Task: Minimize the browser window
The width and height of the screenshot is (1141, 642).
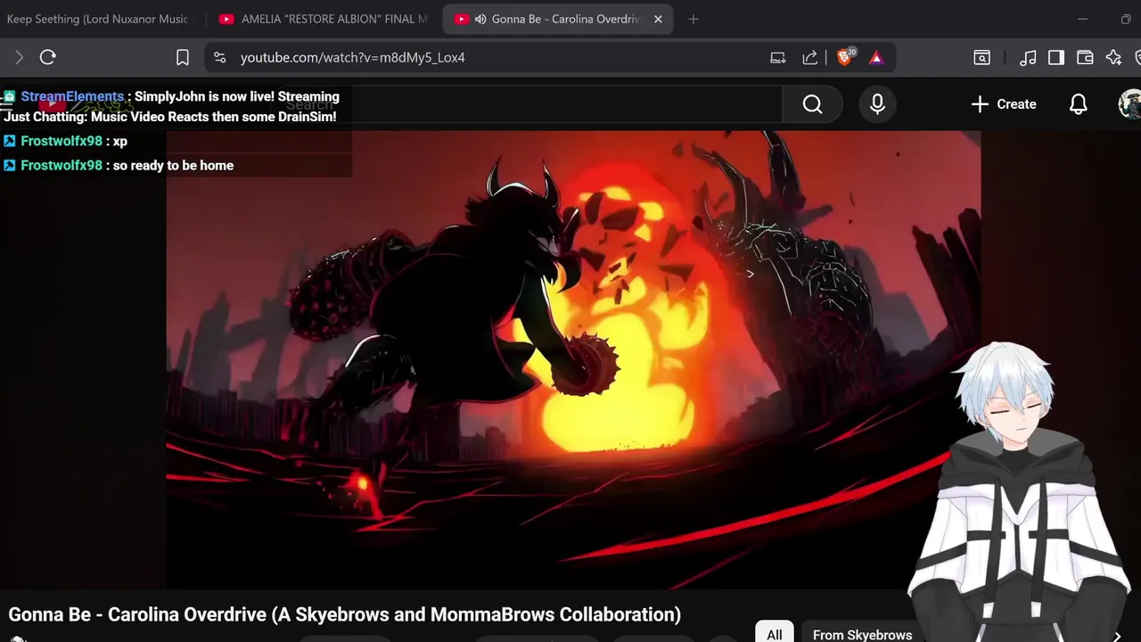Action: tap(1082, 19)
